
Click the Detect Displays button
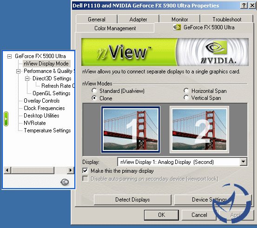point(132,200)
